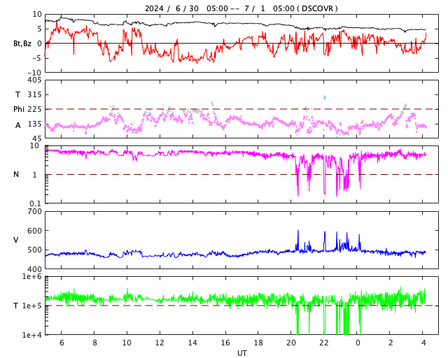The height and width of the screenshot is (358, 448).
Task: Click the 400 tick on V axis
Action: (34, 269)
